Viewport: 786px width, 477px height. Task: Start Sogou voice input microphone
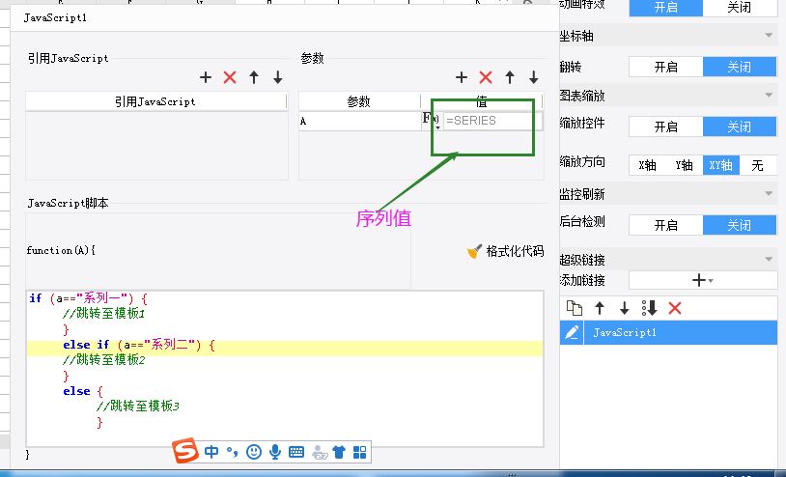click(x=274, y=452)
